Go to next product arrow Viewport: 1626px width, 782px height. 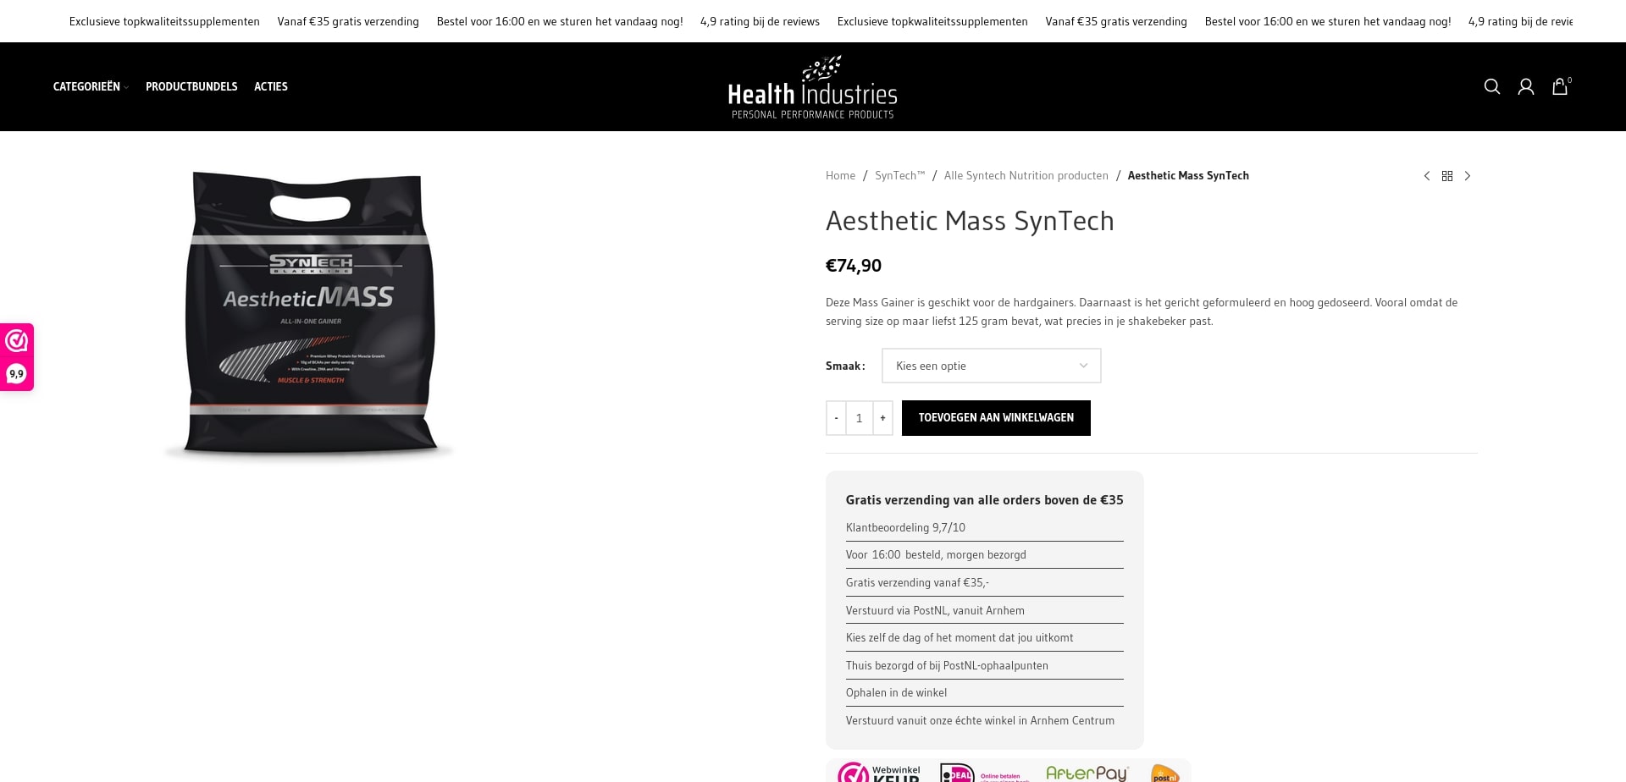[1468, 176]
